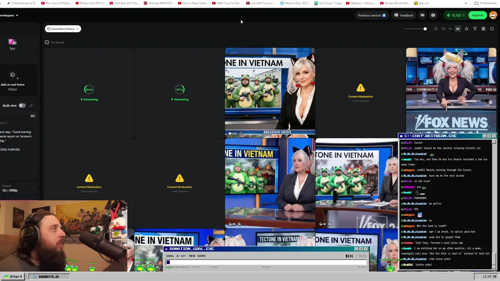
Task: Open the Mixmag bookmark
Action: coord(159,3)
